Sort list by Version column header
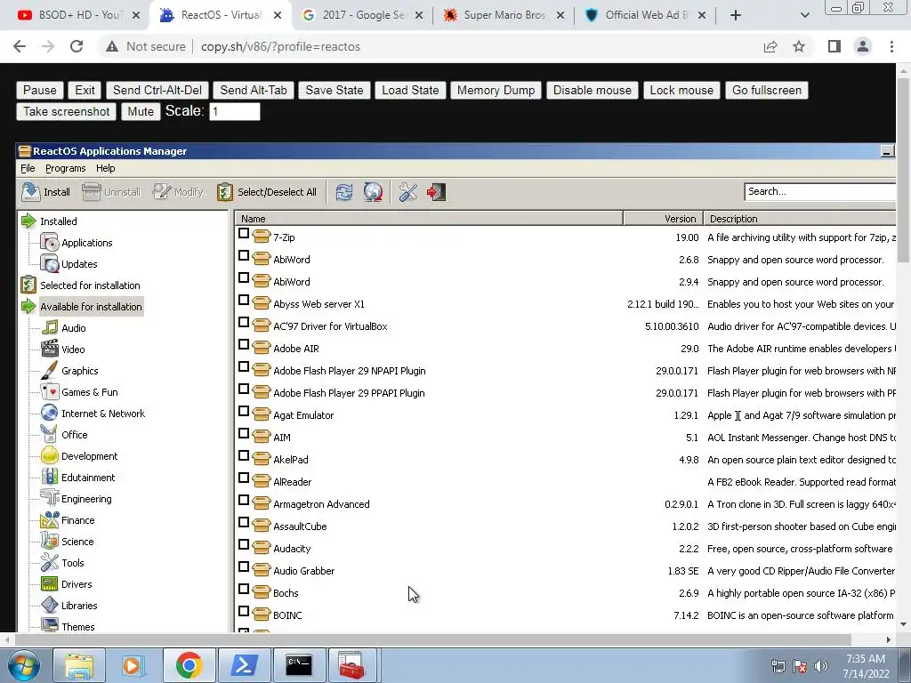The image size is (911, 683). [x=663, y=219]
